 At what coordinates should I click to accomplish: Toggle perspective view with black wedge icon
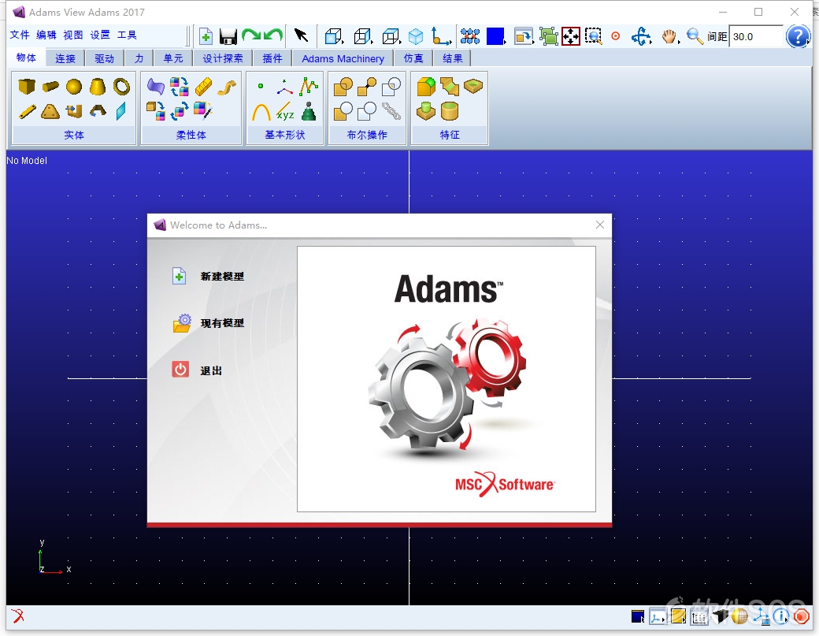pyautogui.click(x=721, y=617)
